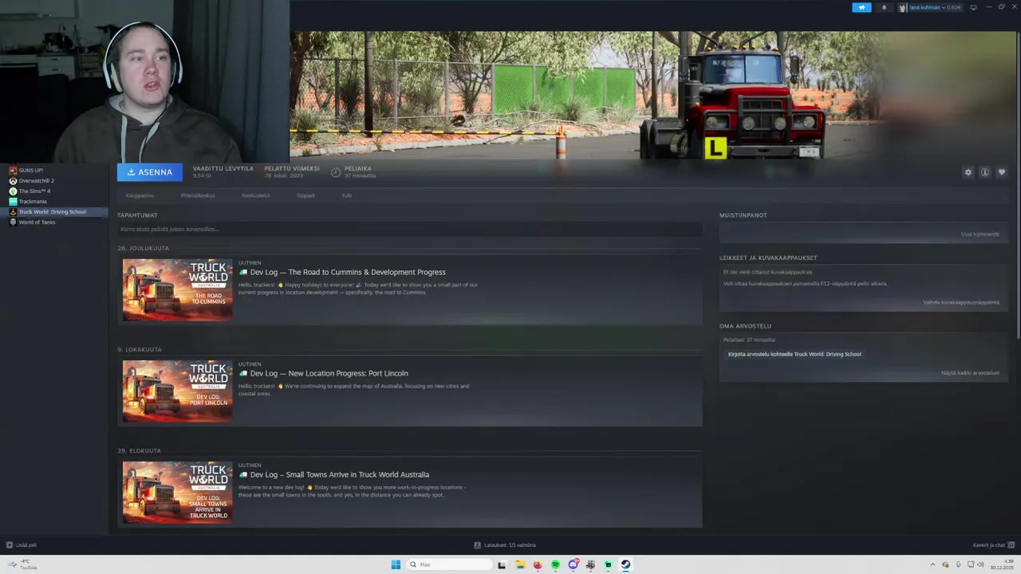Open the Yhteisökeskus community hub tab
Screen dimensions: 1021x574
[197, 195]
